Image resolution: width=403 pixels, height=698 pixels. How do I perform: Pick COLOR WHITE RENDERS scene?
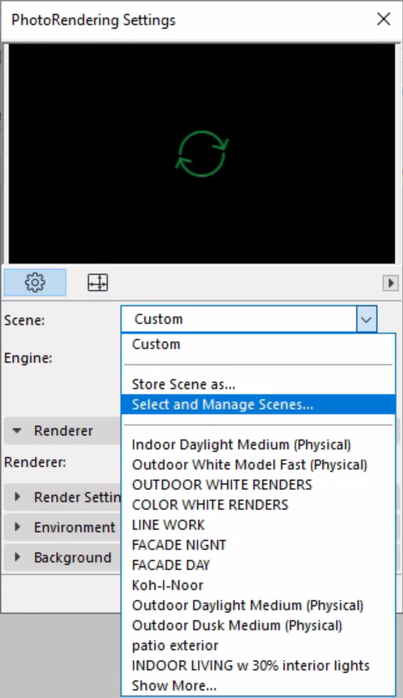tap(258, 505)
